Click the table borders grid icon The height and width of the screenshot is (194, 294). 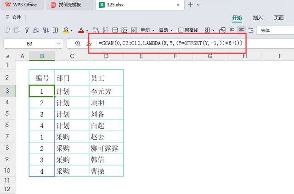click(55, 30)
